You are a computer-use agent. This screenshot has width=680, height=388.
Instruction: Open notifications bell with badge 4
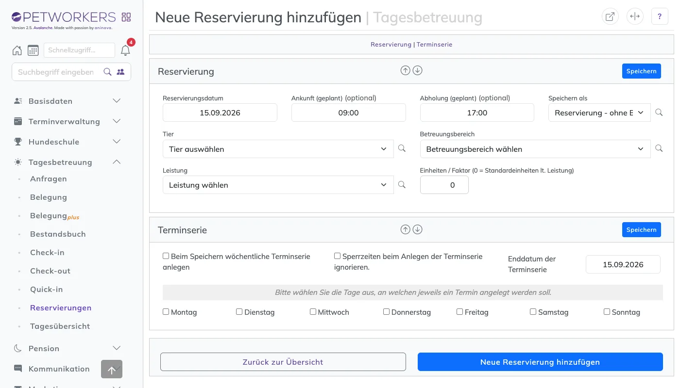[x=125, y=50]
